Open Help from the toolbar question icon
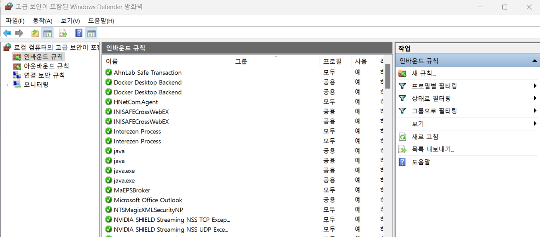This screenshot has height=237, width=540. [79, 33]
